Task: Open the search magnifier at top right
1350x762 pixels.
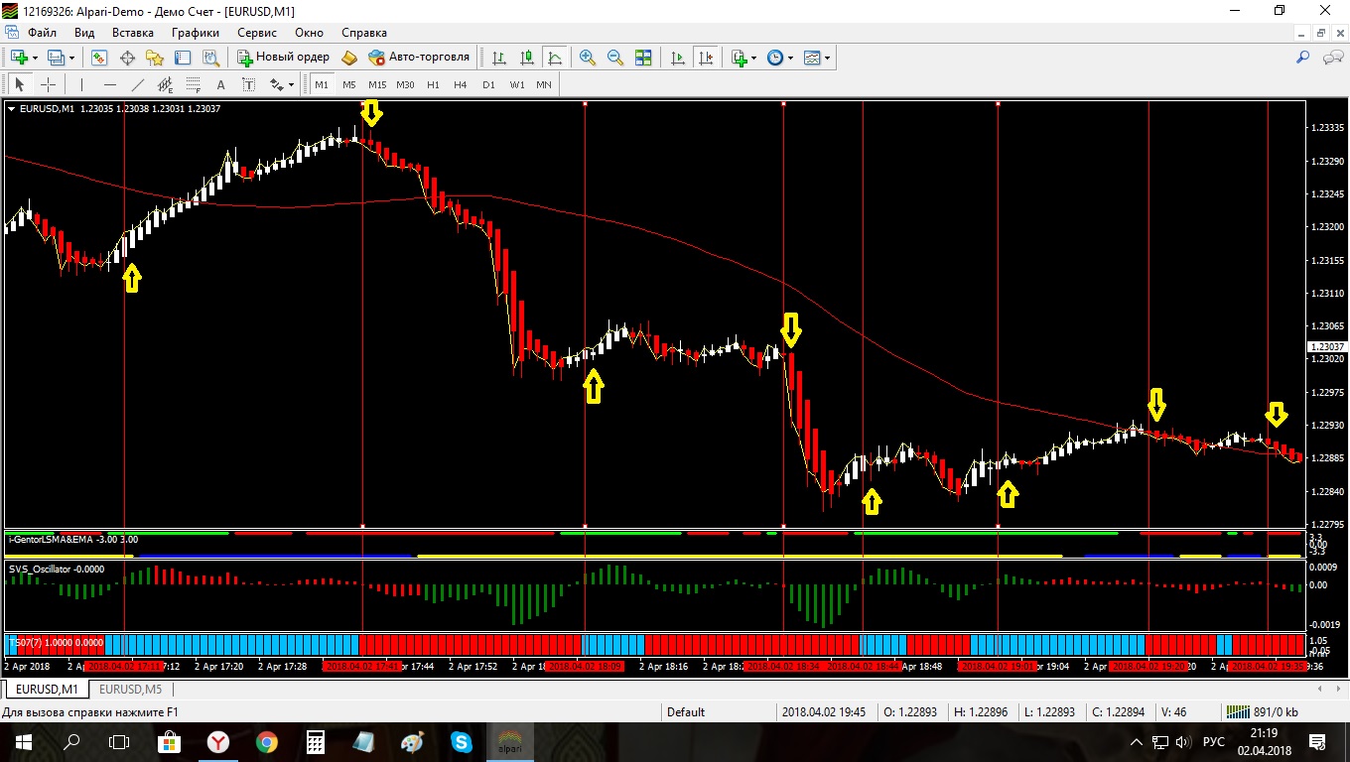Action: point(1303,58)
